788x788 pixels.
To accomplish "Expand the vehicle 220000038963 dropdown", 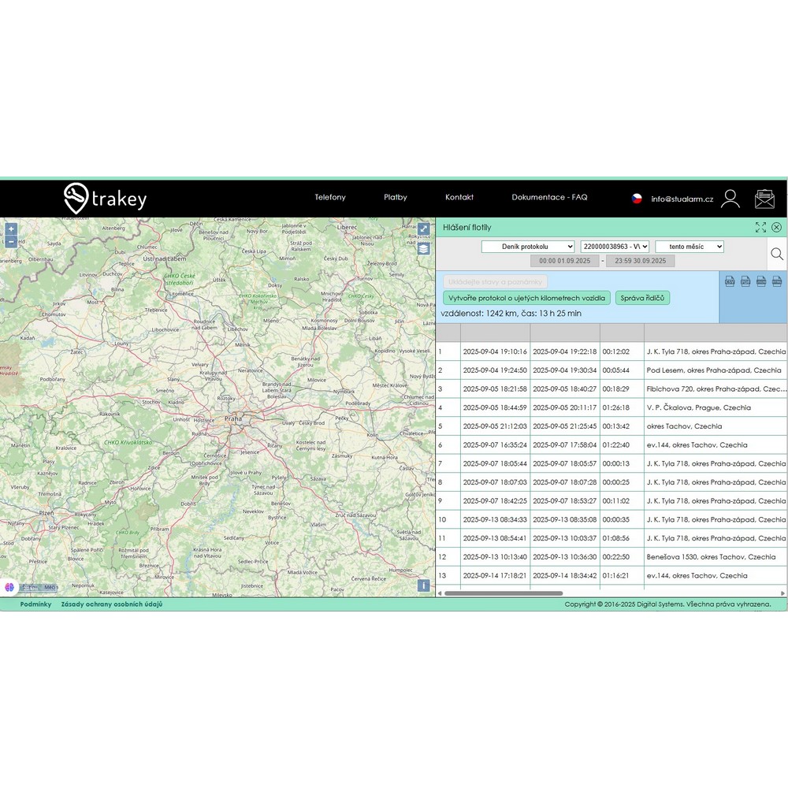I will (x=615, y=247).
